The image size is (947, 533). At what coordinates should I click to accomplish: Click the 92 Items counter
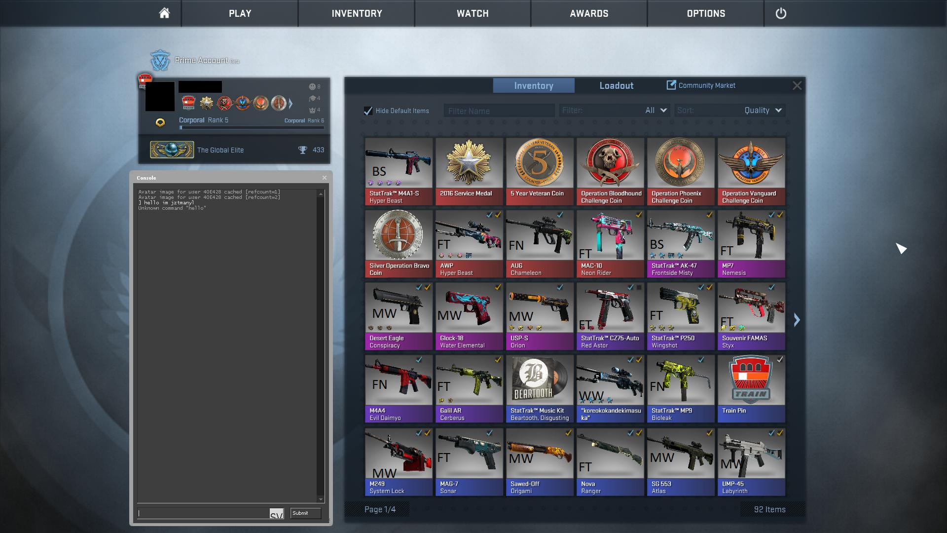pyautogui.click(x=769, y=509)
